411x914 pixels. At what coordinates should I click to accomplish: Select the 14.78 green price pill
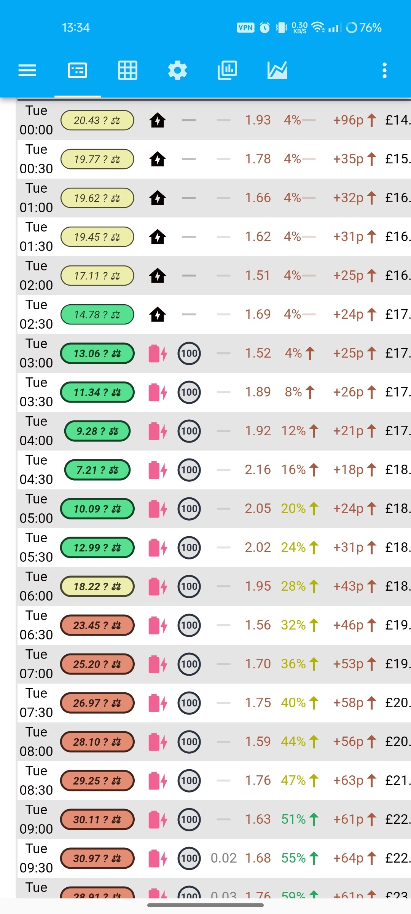point(97,315)
